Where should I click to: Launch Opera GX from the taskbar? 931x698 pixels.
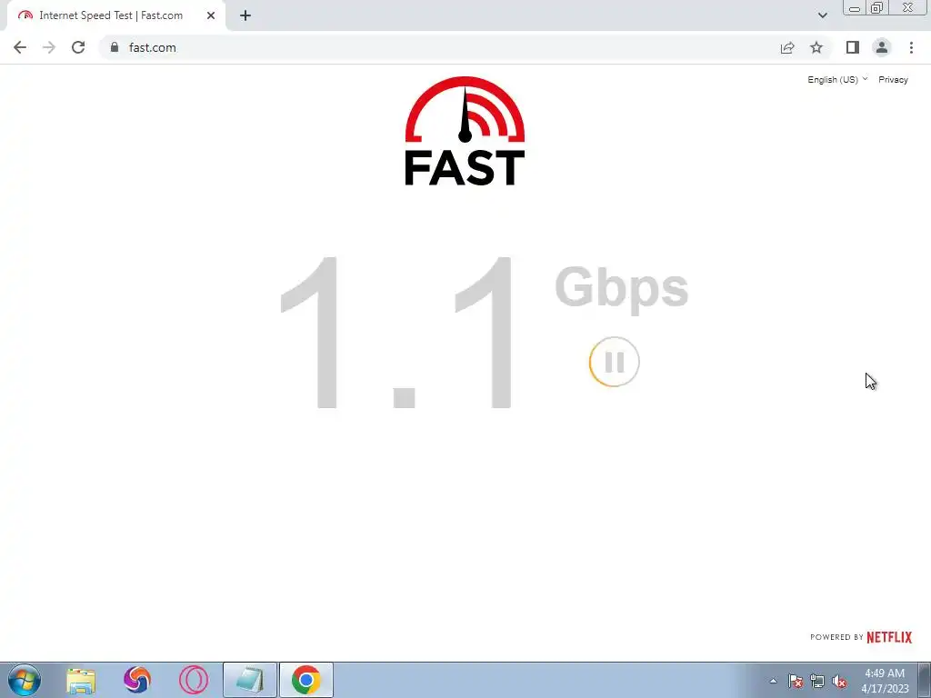click(194, 680)
